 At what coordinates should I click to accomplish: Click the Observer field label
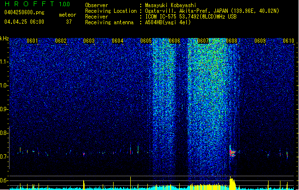[96, 5]
